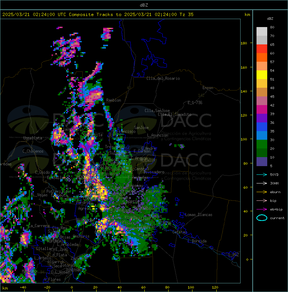Click the 'eburn' legend label
The image size is (288, 292).
pos(275,192)
